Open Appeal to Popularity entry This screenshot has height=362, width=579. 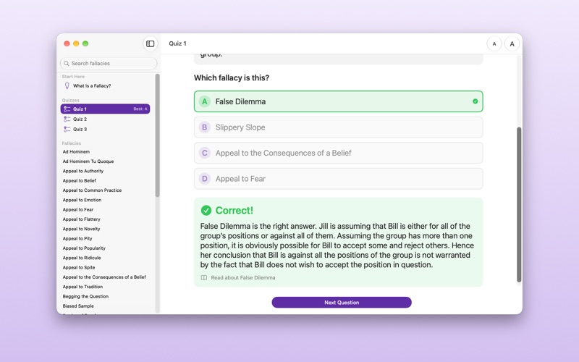(84, 248)
